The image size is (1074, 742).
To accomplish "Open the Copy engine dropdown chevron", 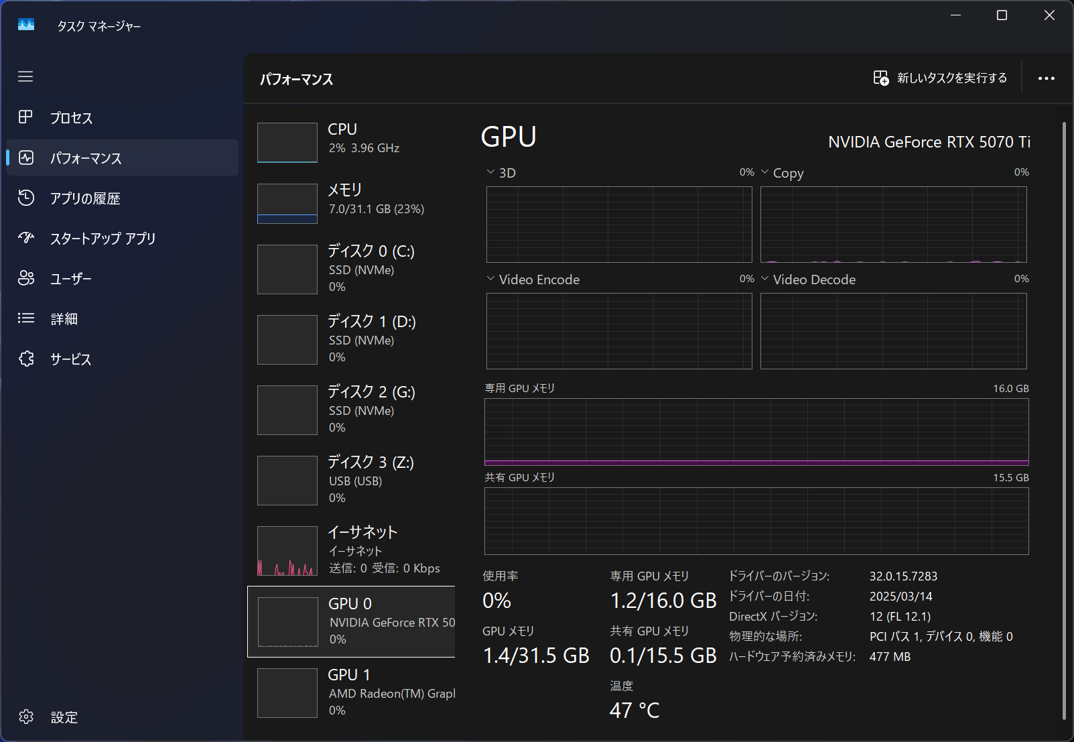I will pos(765,172).
